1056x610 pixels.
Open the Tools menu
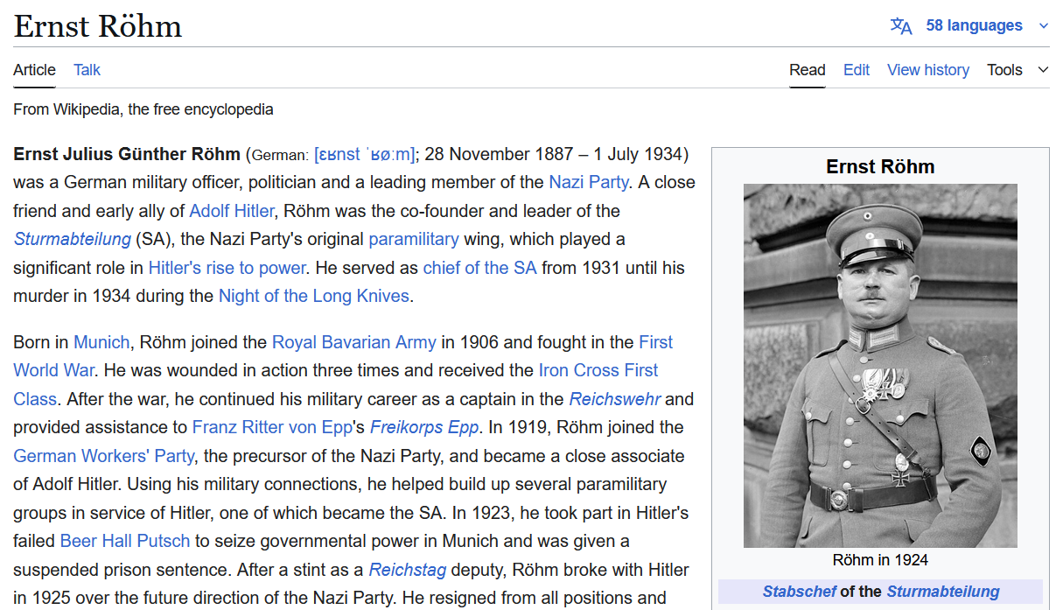coord(1004,70)
